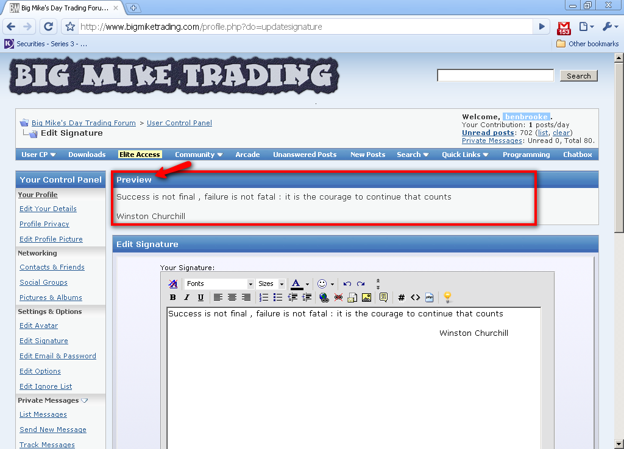
Task: Reload the page in browser
Action: [x=49, y=27]
